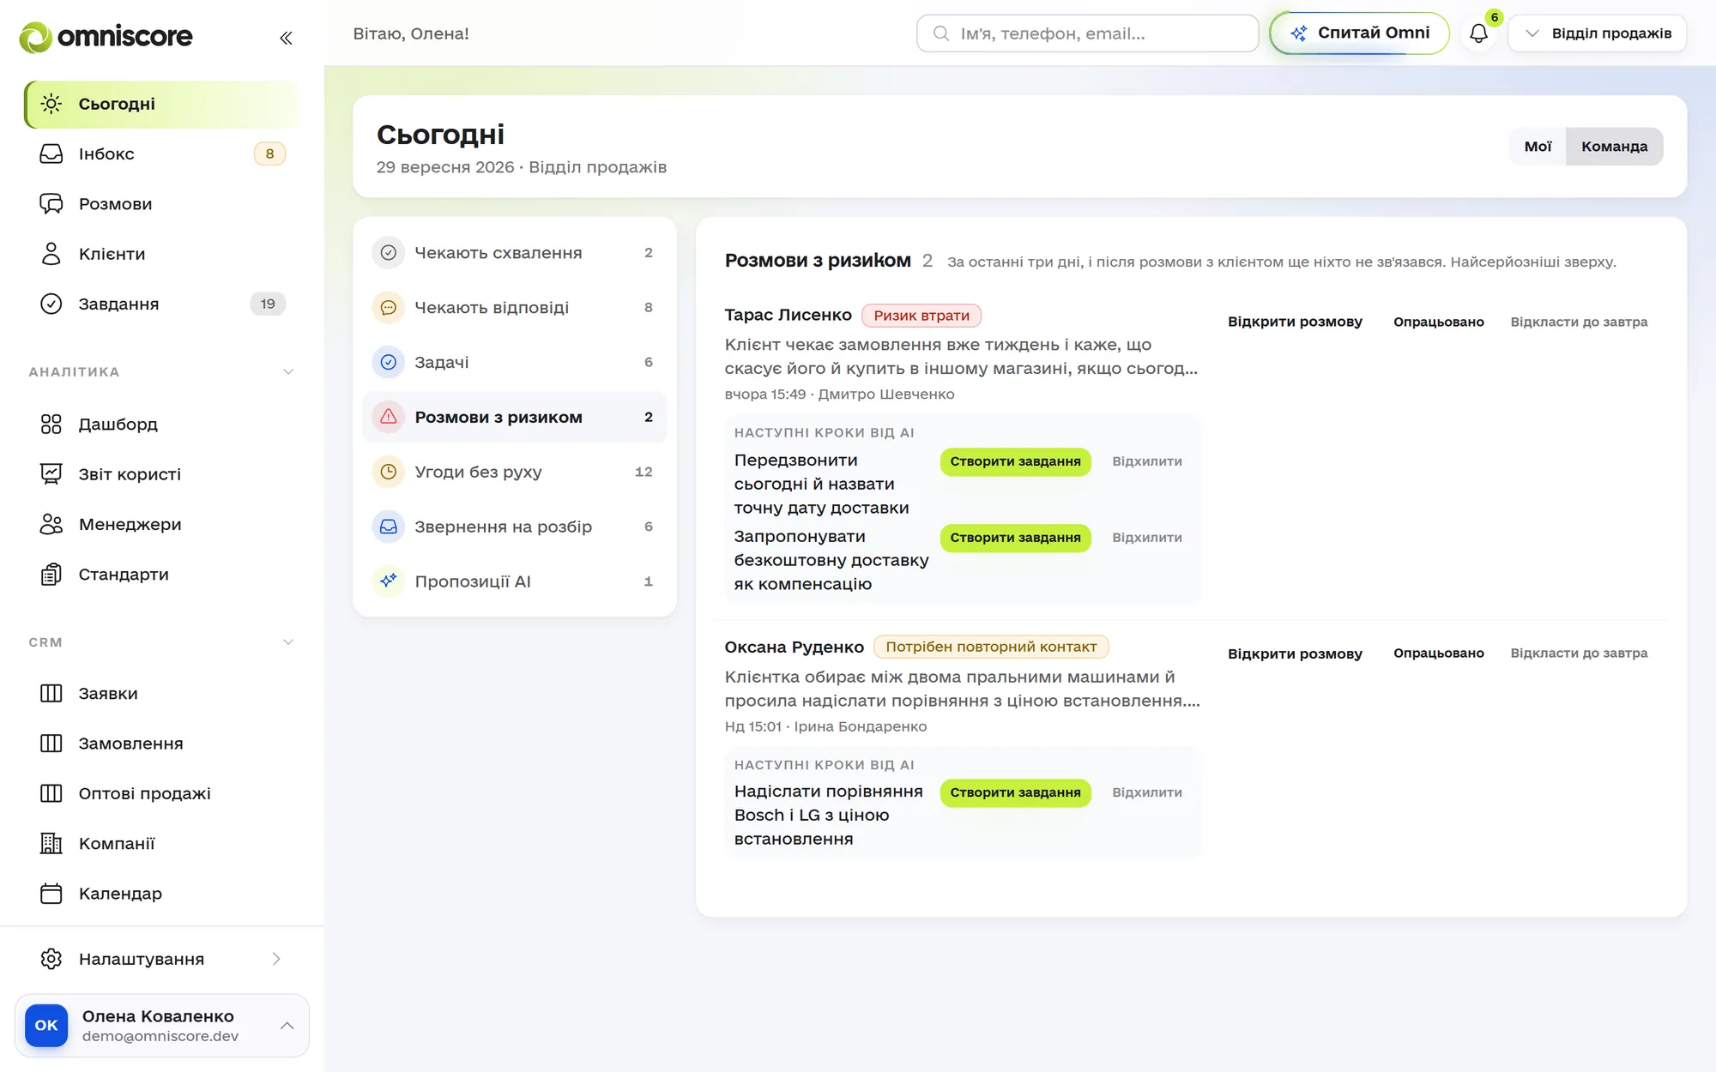
Task: Select Чекають відповіді list
Action: pos(514,307)
